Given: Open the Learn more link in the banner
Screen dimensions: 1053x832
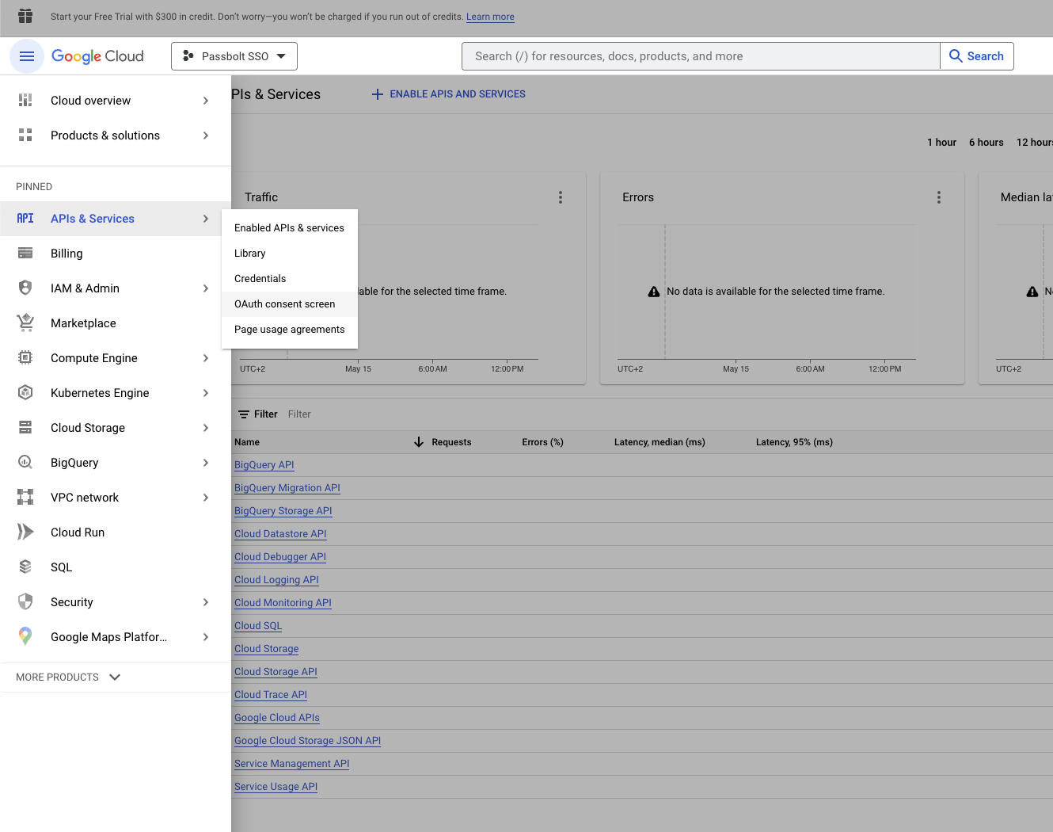Looking at the screenshot, I should pyautogui.click(x=490, y=17).
